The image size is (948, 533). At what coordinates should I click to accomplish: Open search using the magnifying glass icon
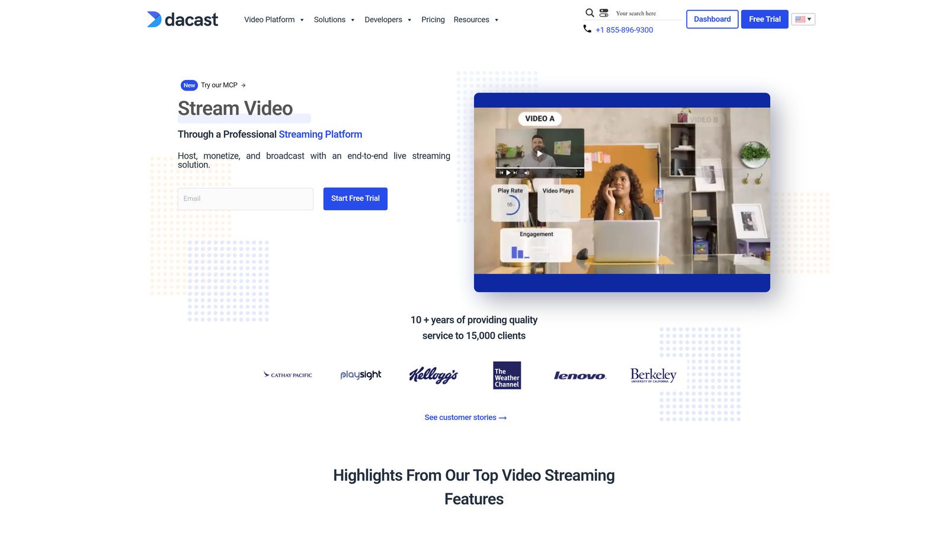tap(590, 12)
